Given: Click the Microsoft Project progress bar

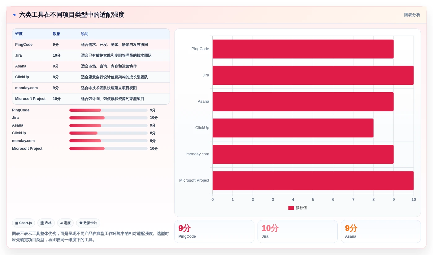Looking at the screenshot, I should click(108, 149).
